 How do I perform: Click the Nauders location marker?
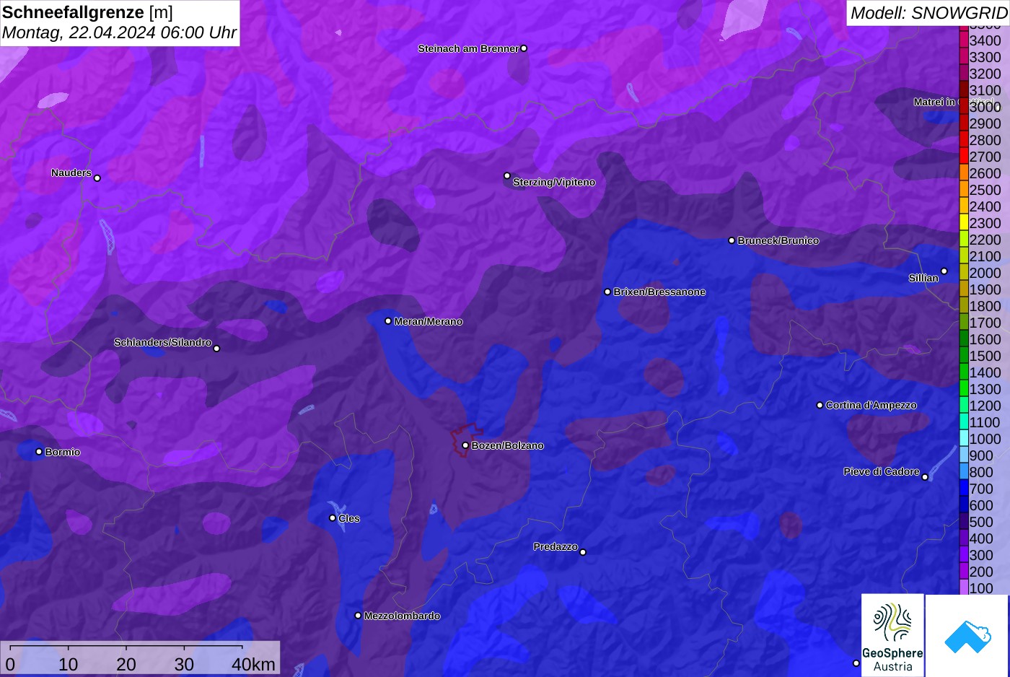(x=97, y=178)
